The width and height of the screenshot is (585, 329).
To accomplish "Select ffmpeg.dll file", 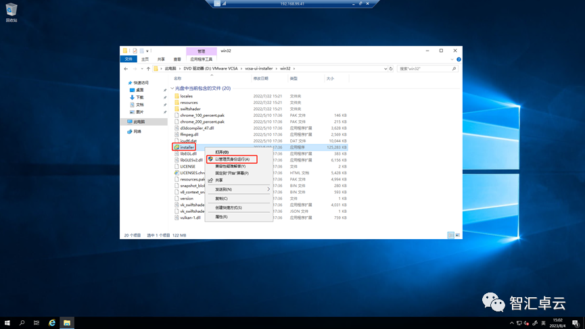I will click(189, 134).
